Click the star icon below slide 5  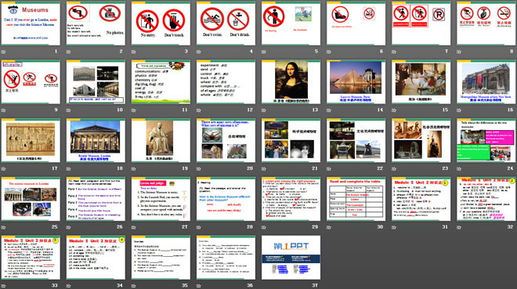pyautogui.click(x=264, y=52)
